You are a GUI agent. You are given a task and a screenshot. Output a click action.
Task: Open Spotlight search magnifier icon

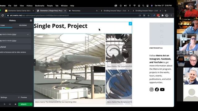tap(143, 6)
